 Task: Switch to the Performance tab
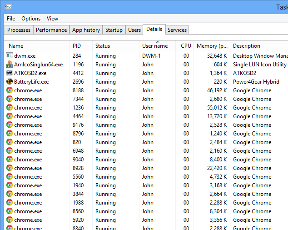(x=51, y=30)
